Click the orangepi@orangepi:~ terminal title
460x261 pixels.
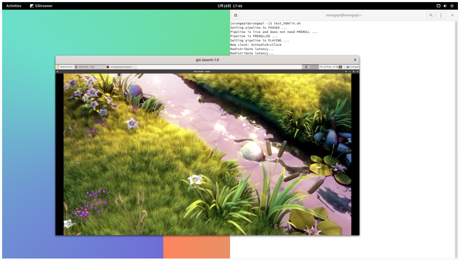(343, 15)
